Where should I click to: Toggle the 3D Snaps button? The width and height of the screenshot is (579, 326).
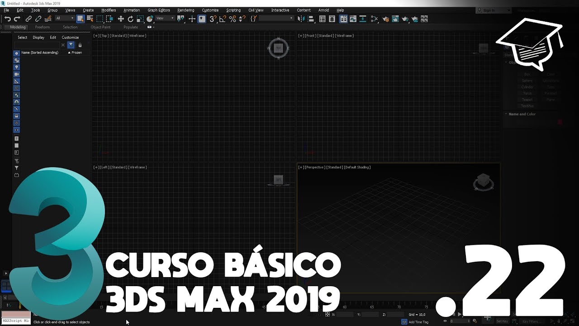coord(213,19)
